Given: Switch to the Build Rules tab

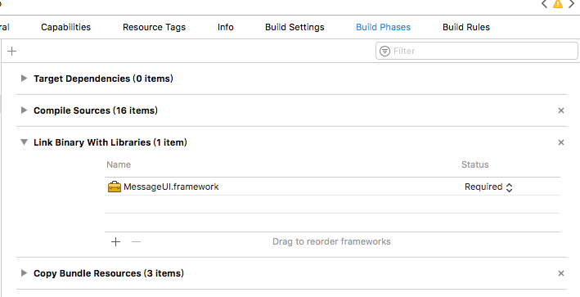Looking at the screenshot, I should click(466, 27).
